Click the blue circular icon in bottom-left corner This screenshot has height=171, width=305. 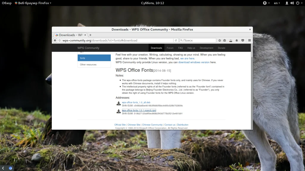[x=10, y=168]
